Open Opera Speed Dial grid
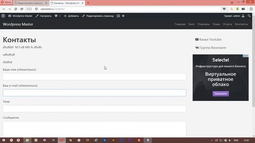The image size is (255, 143). [22, 9]
